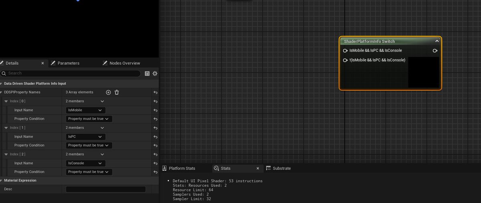The width and height of the screenshot is (481, 203).
Task: Open the Substrate tab
Action: 279,168
